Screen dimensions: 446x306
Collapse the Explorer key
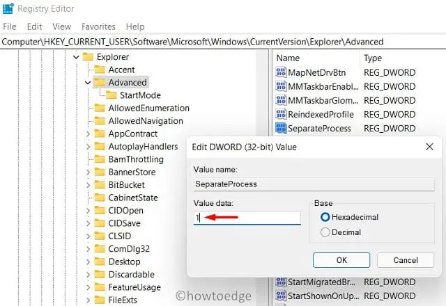pos(76,57)
